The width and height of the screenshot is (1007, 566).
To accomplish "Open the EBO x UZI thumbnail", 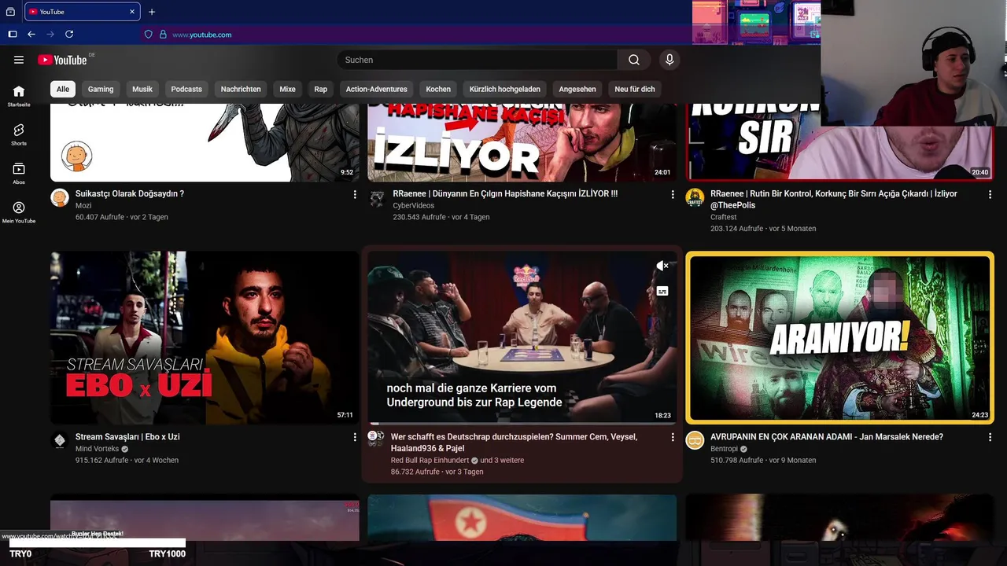I will [x=205, y=338].
